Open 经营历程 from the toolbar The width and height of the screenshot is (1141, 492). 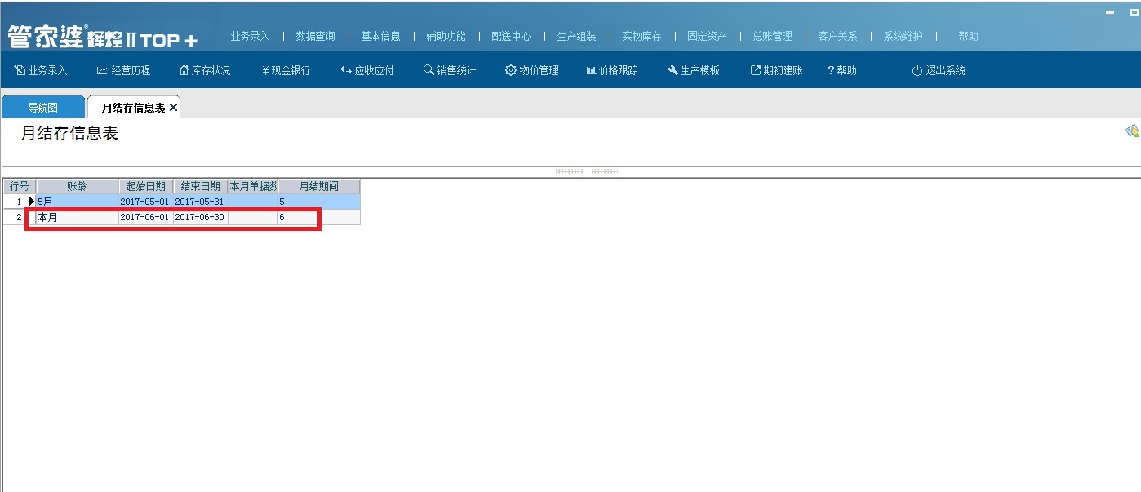pyautogui.click(x=123, y=71)
